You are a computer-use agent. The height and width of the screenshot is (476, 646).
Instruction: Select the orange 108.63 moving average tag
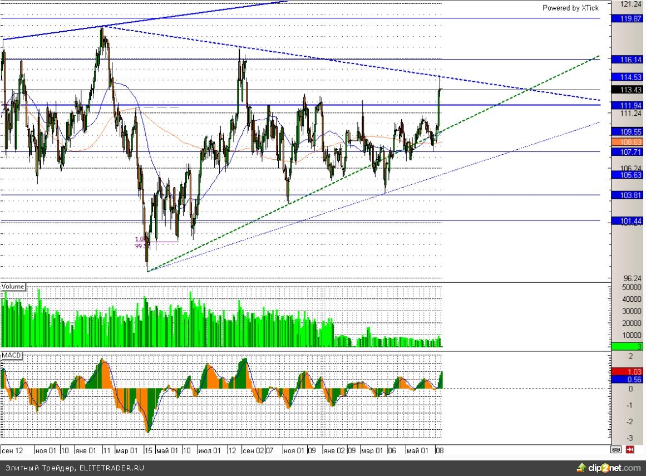click(x=627, y=143)
